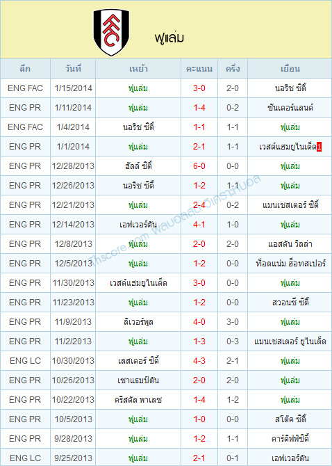Click the 6-0 score against ฮัลล์ ซิตี้

(x=199, y=166)
